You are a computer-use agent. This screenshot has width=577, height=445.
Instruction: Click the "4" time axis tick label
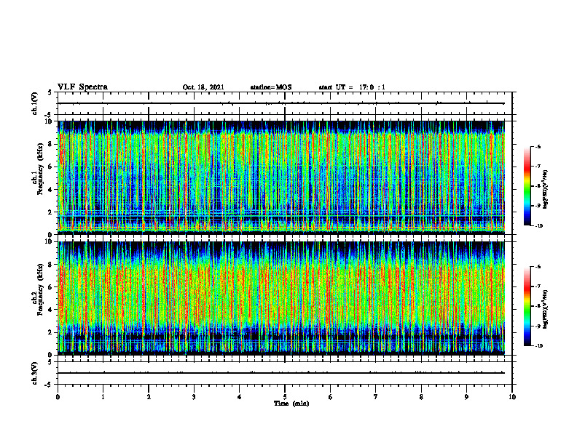(x=239, y=397)
